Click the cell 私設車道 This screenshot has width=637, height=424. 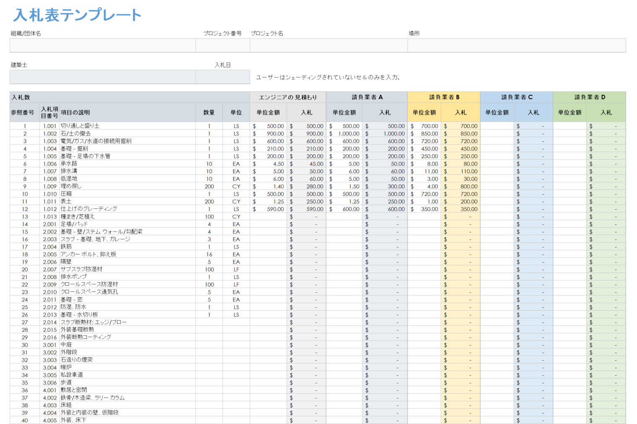(128, 375)
